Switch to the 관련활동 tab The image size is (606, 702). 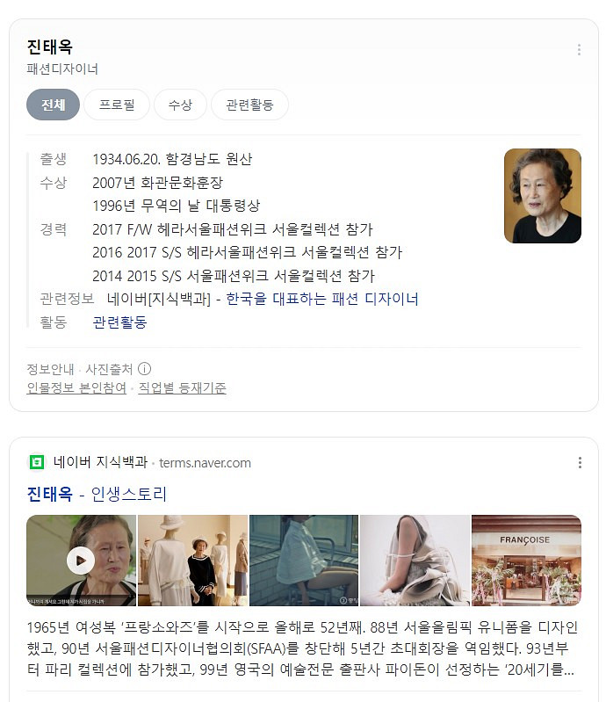[249, 105]
